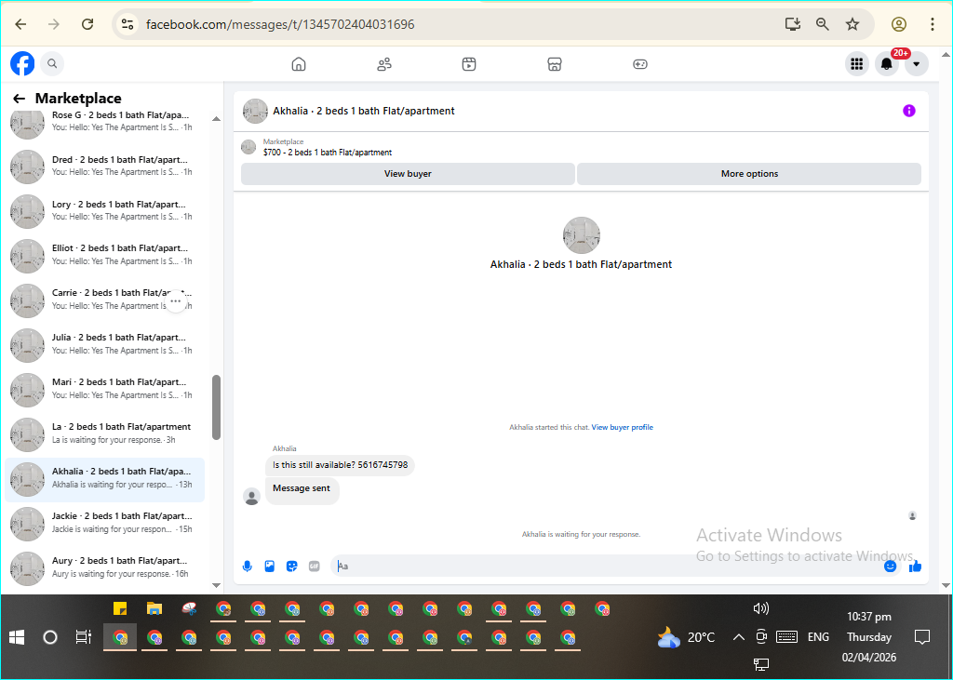Click the site information icon in address bar

click(x=127, y=24)
